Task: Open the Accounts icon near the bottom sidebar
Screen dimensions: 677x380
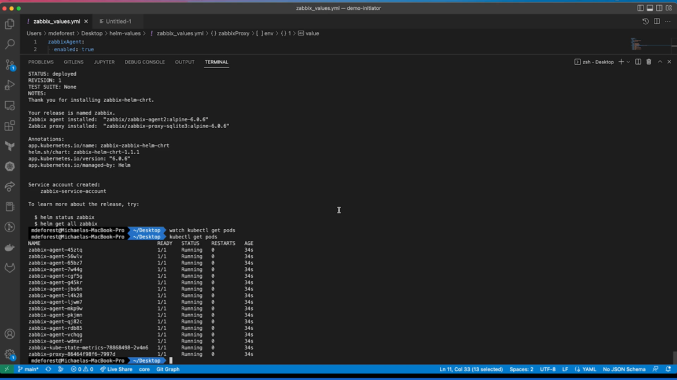Action: 9,334
